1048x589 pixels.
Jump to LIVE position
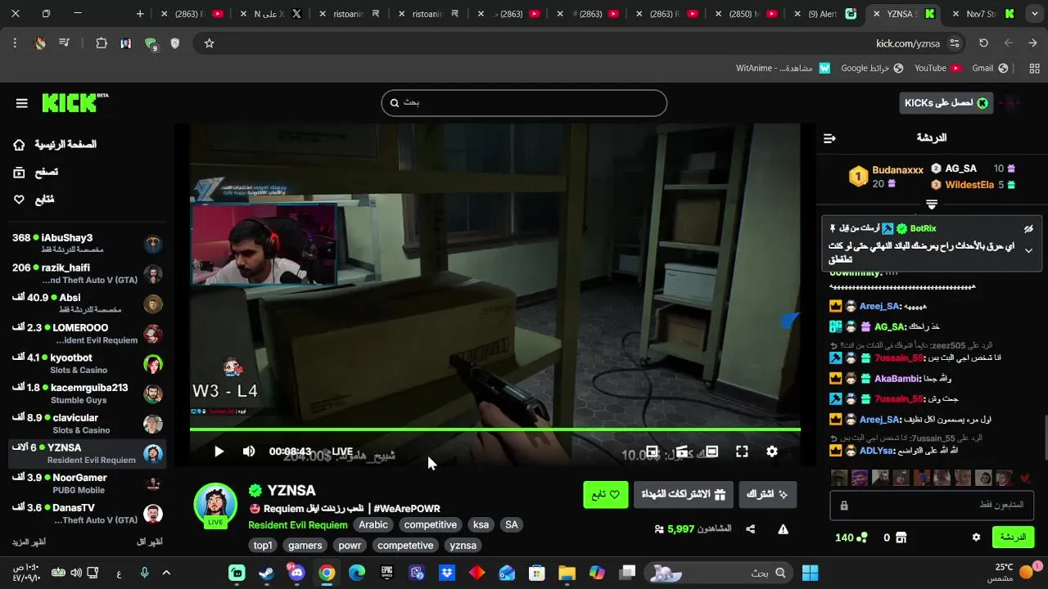point(342,452)
